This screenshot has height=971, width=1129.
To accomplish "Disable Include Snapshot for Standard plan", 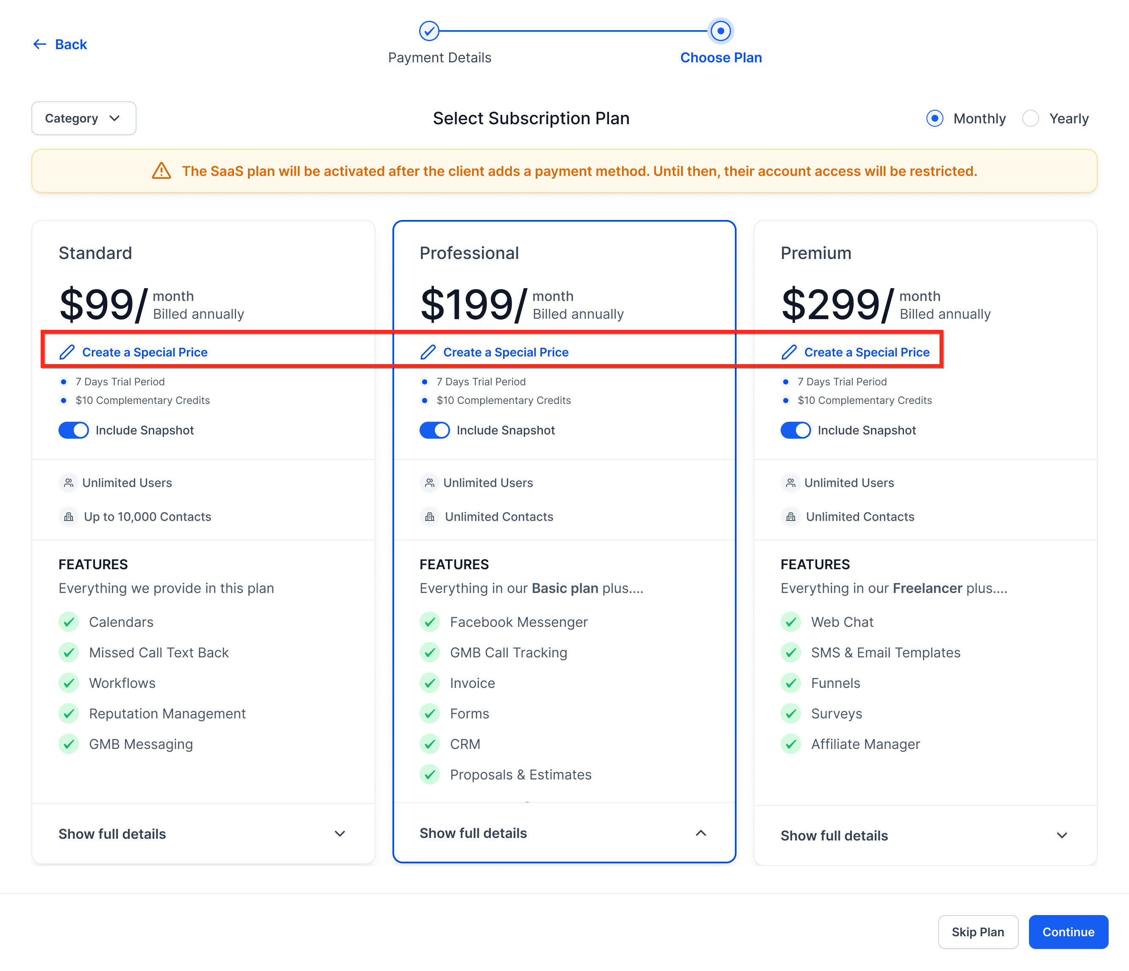I will point(74,431).
